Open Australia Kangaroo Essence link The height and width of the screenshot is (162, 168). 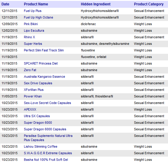pyautogui.click(x=44, y=77)
